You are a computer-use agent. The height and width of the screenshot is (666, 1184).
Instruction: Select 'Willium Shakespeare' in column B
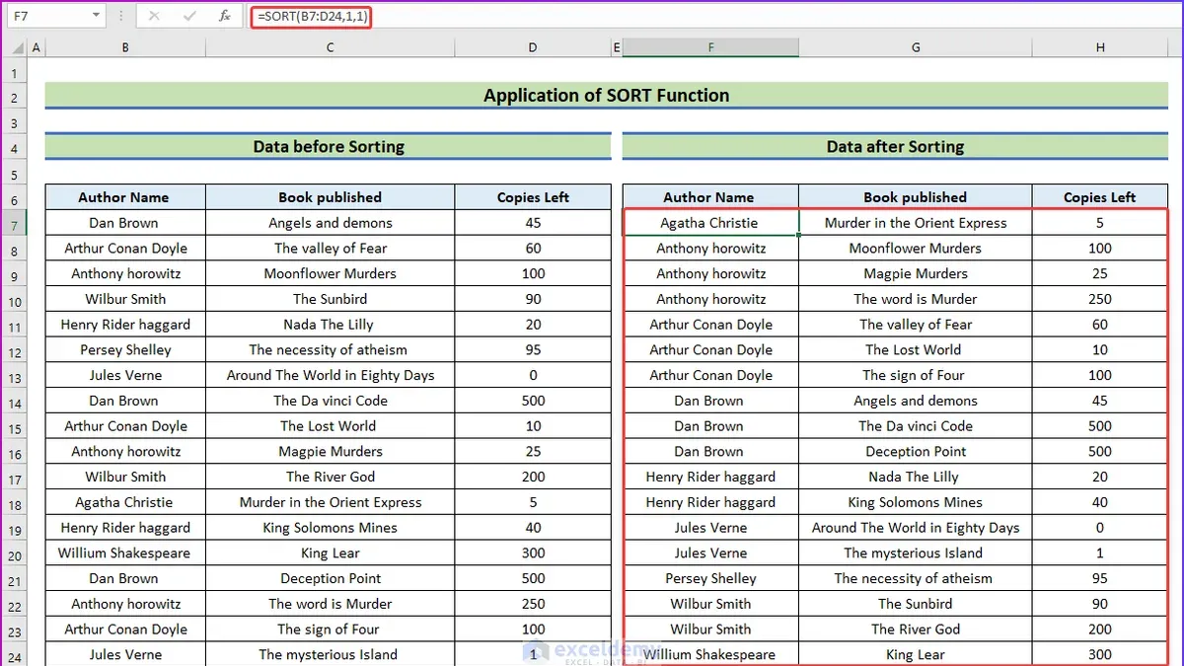coord(125,554)
